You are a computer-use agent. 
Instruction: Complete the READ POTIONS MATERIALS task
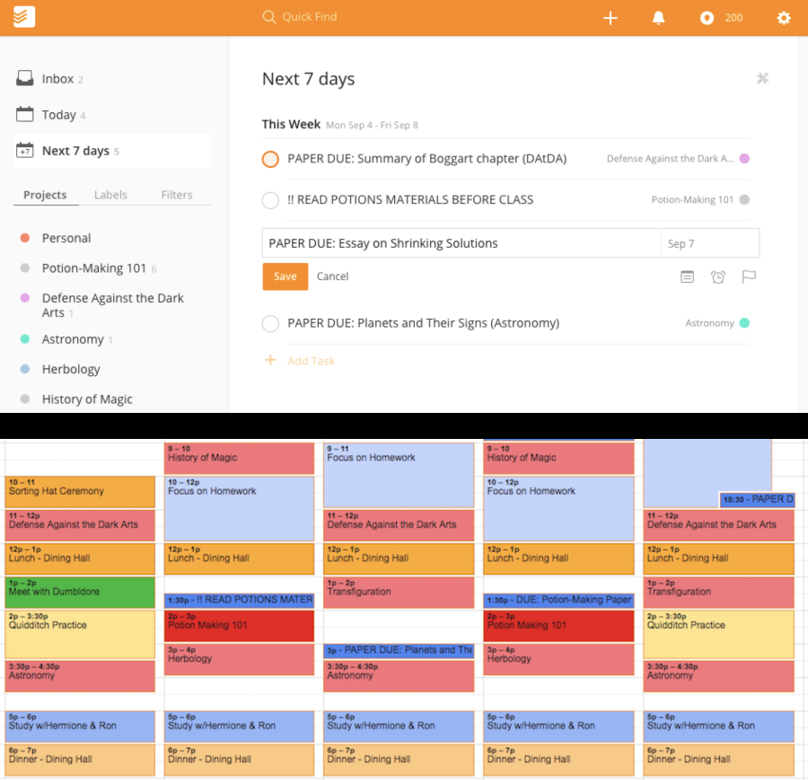pos(270,200)
